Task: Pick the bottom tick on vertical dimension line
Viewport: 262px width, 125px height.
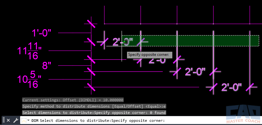Action: tap(91, 87)
